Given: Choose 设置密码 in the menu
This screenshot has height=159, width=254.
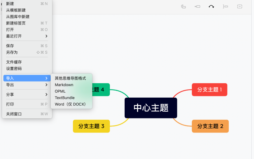Looking at the screenshot, I should [x=14, y=68].
